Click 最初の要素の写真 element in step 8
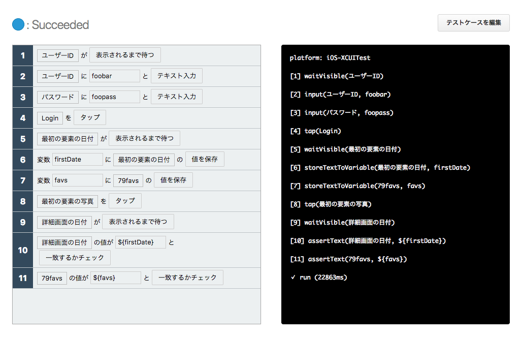 click(67, 201)
